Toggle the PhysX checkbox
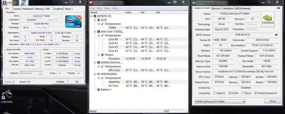The height and width of the screenshot is (114, 285). tap(243, 93)
